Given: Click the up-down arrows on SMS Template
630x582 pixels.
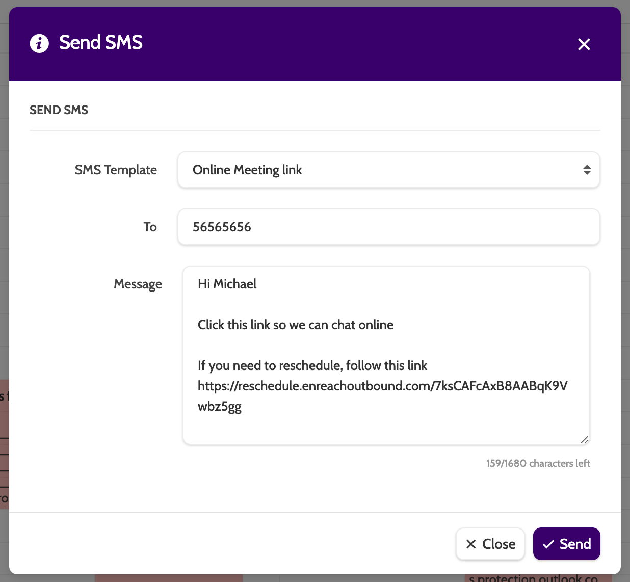Looking at the screenshot, I should click(587, 170).
